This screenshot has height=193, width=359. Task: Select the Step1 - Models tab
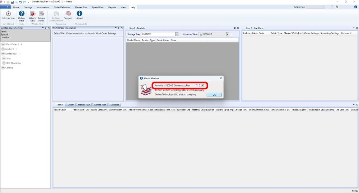tap(137, 28)
